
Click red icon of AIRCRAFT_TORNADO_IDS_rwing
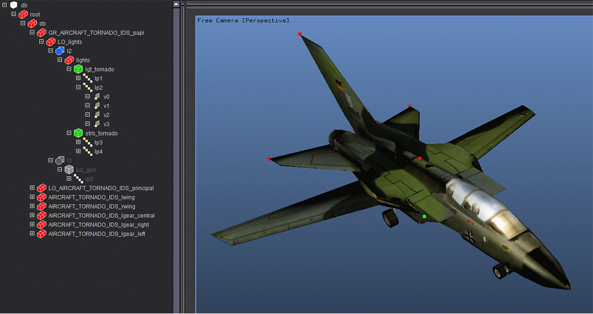pyautogui.click(x=42, y=207)
